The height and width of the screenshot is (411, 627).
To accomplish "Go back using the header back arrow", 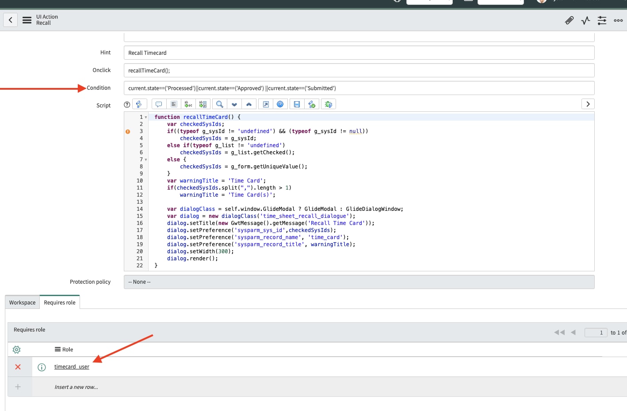I will click(x=11, y=20).
